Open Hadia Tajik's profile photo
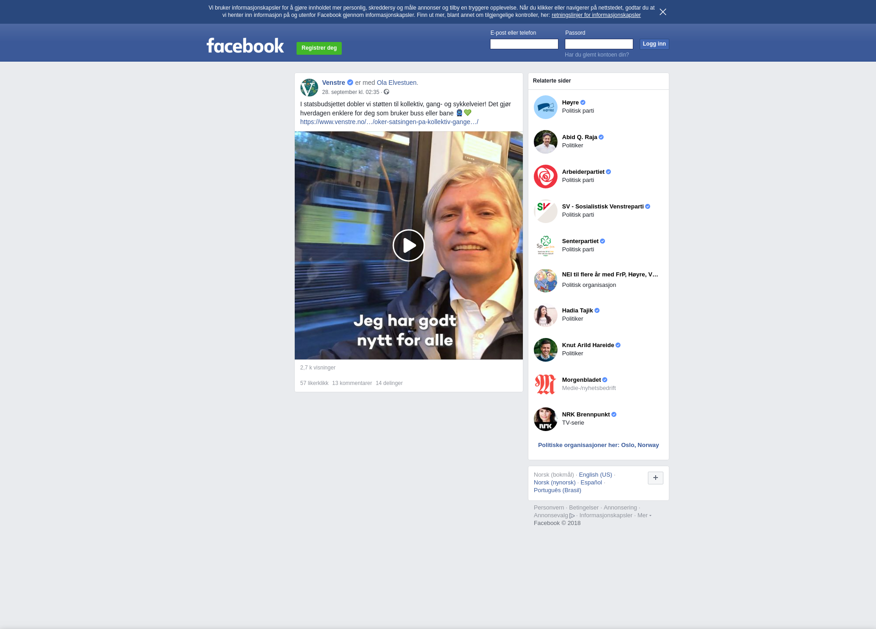The height and width of the screenshot is (629, 876). 546,315
